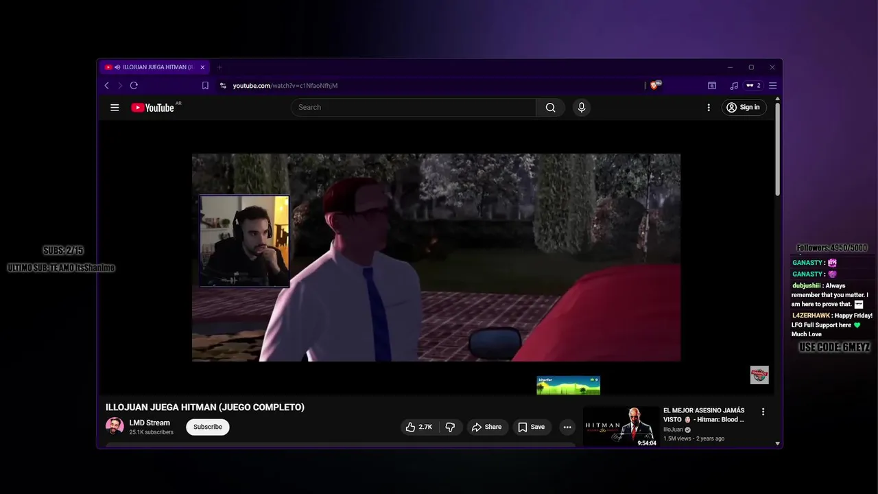Open the YouTube hamburger guide menu

point(115,107)
